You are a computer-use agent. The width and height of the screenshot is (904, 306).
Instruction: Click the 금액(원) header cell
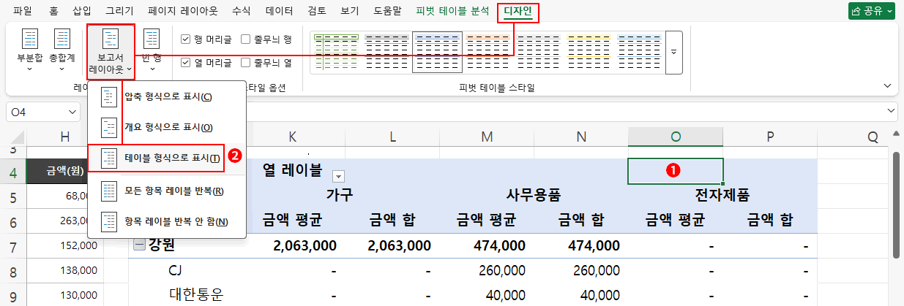[65, 170]
